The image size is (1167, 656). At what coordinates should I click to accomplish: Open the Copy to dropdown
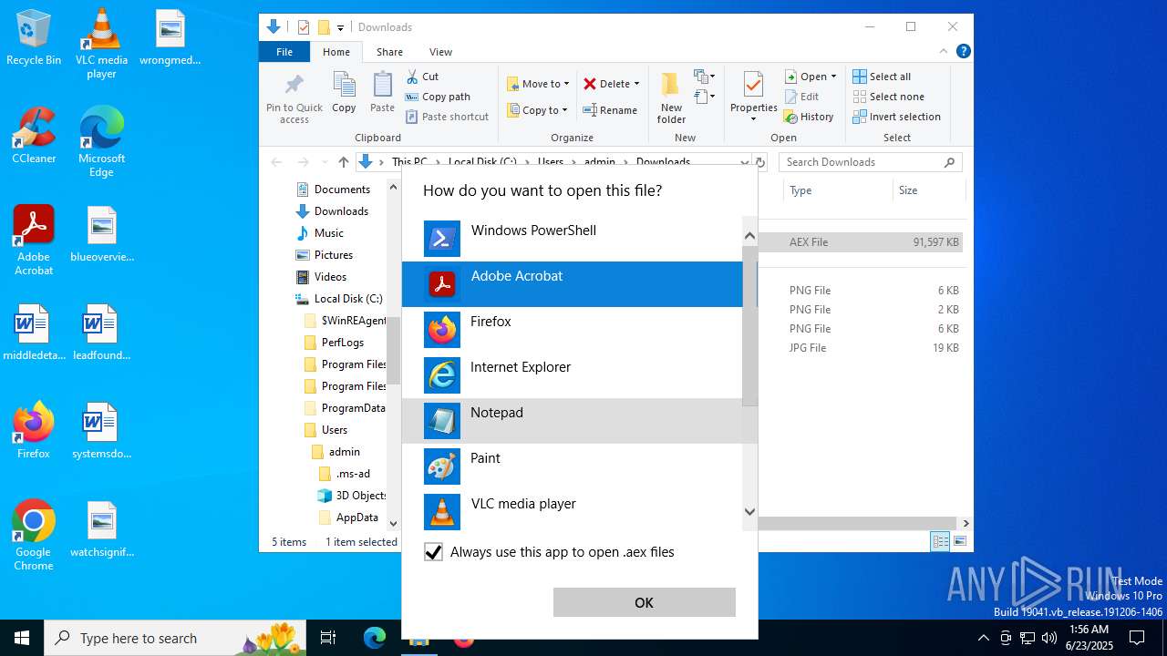[537, 110]
